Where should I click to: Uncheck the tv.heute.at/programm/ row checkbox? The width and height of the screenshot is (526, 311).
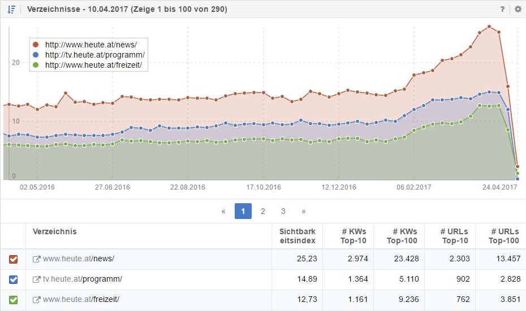coord(13,279)
